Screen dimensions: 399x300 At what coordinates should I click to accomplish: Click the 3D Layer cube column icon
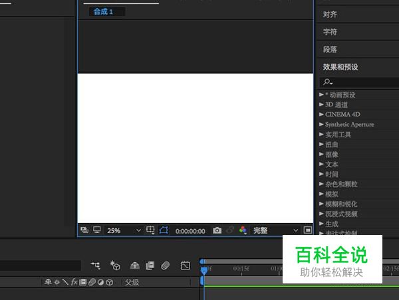pos(110,282)
